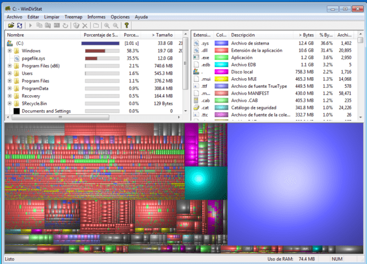
Task: Open the Opciones menu
Action: 120,17
